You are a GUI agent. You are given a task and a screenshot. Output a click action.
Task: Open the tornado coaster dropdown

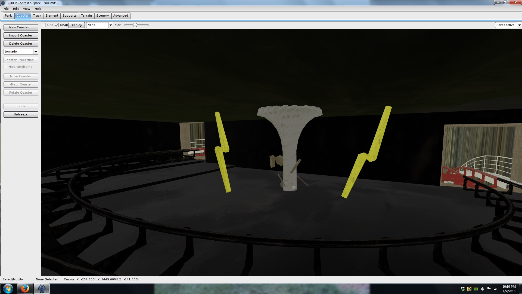coord(36,52)
